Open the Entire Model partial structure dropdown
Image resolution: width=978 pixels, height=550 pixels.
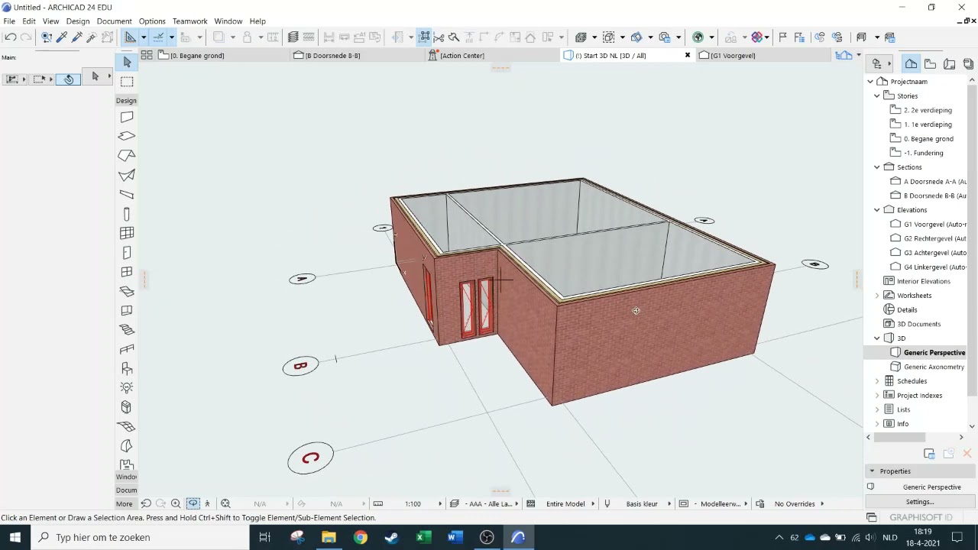point(591,503)
